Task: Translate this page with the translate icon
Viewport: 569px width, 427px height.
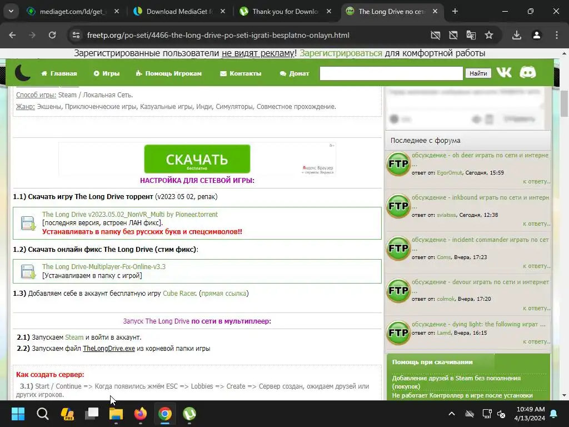Action: 471,35
